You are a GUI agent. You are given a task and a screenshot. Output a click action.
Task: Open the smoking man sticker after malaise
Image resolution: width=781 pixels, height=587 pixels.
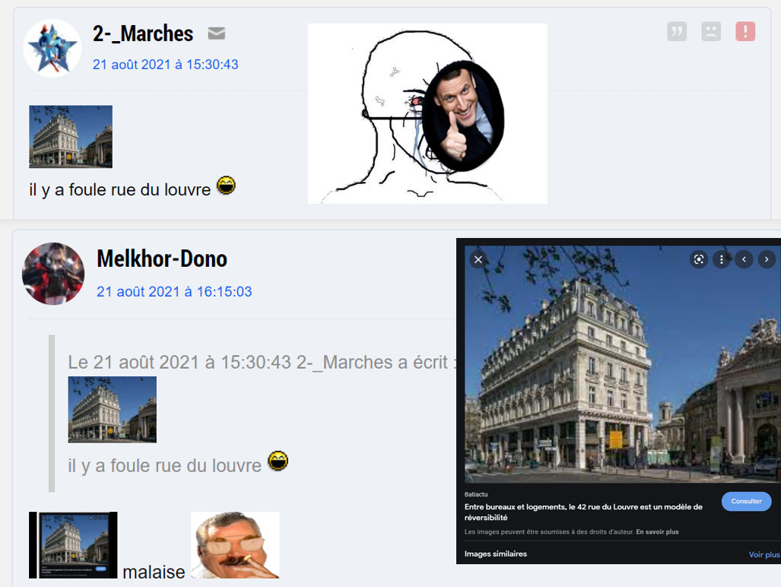tap(235, 544)
